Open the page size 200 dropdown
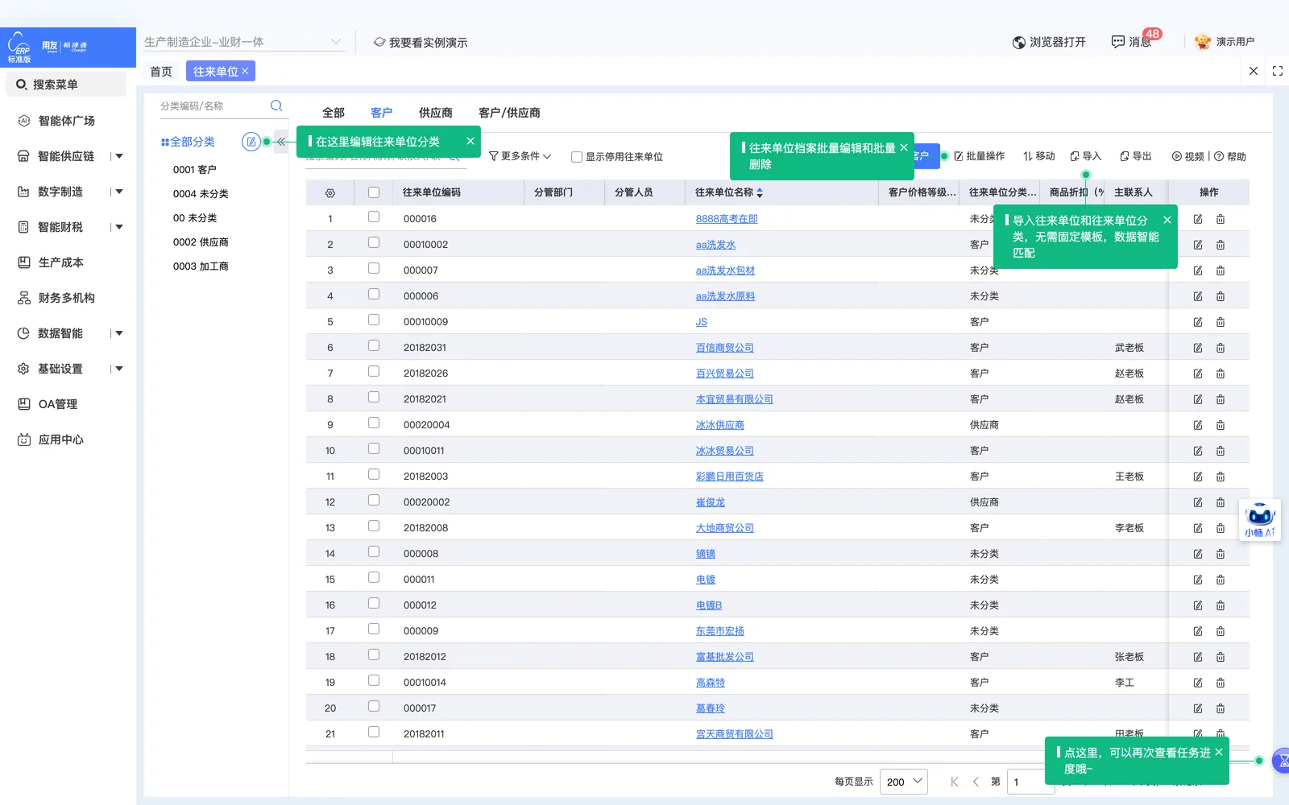This screenshot has width=1289, height=805. pyautogui.click(x=904, y=782)
